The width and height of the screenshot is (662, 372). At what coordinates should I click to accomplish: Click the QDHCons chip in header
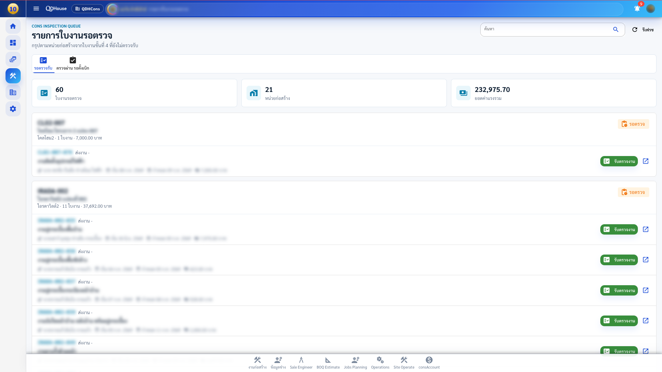tap(88, 9)
